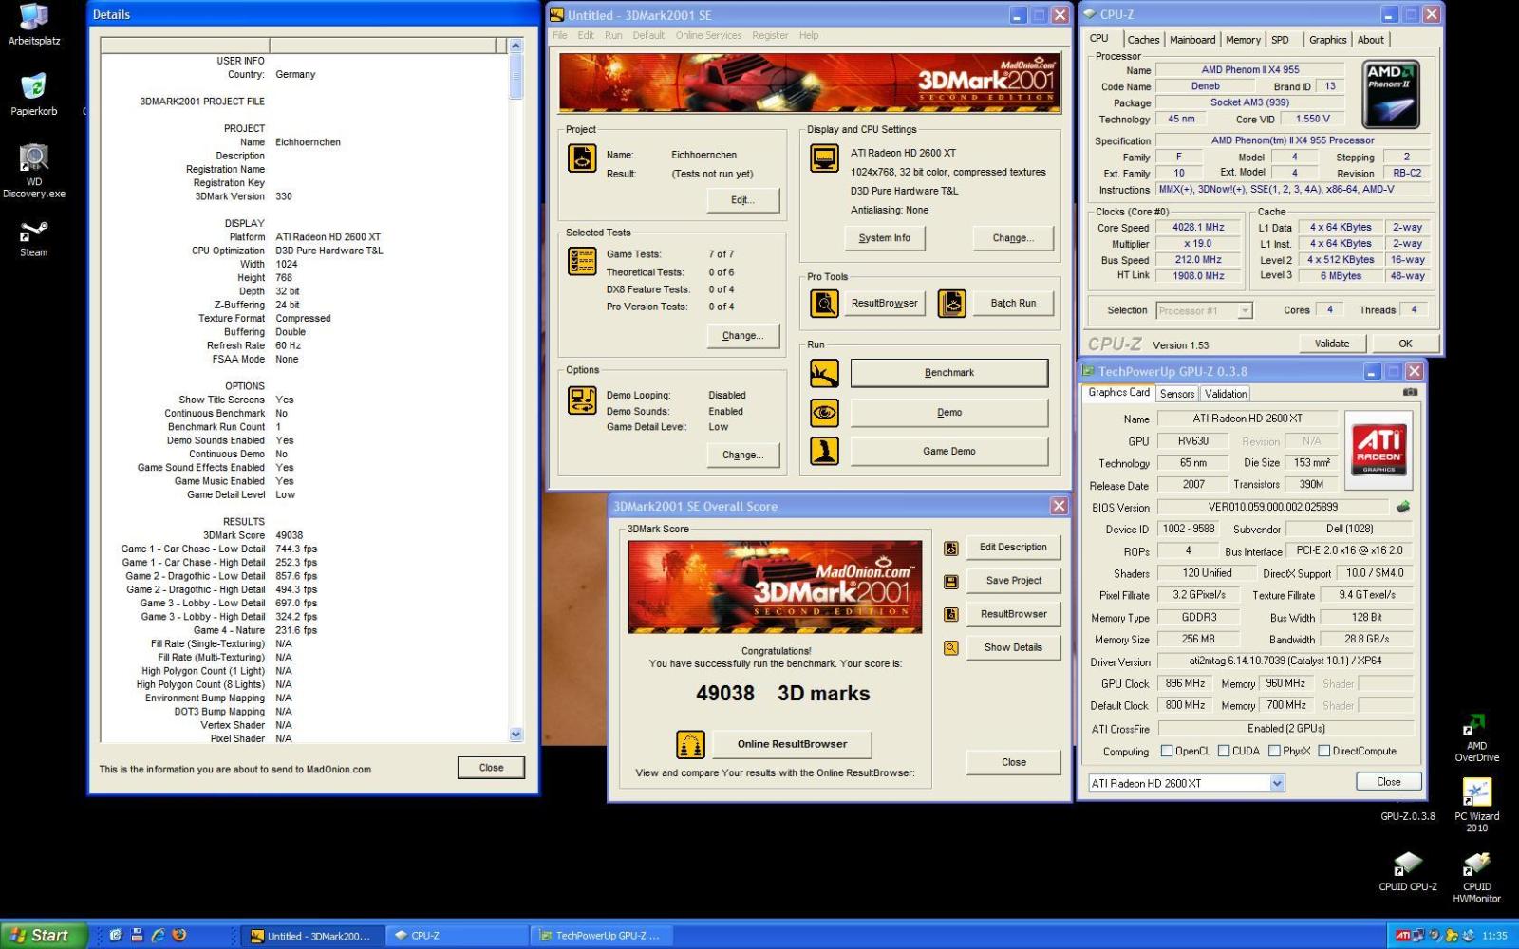1519x949 pixels.
Task: Click the Details window scrollbar thumb
Action: (x=516, y=76)
